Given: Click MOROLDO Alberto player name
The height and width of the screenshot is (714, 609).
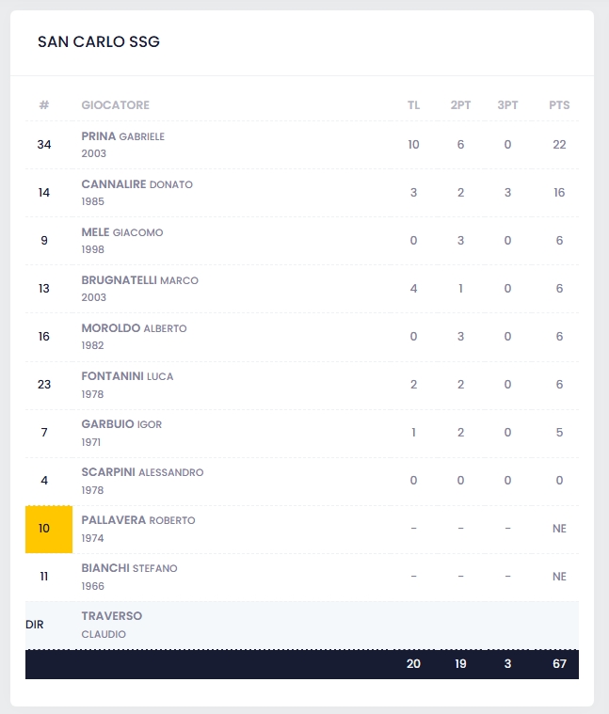Looking at the screenshot, I should pyautogui.click(x=134, y=328).
